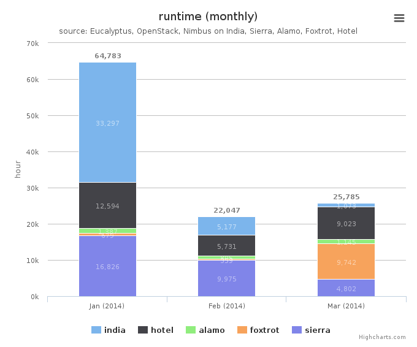Viewport: 417px width, 347px height.
Task: Click the india legend color swatch
Action: point(96,330)
